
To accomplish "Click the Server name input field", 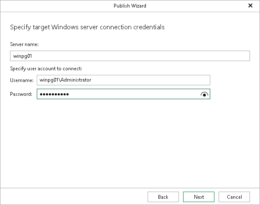I will (130, 56).
